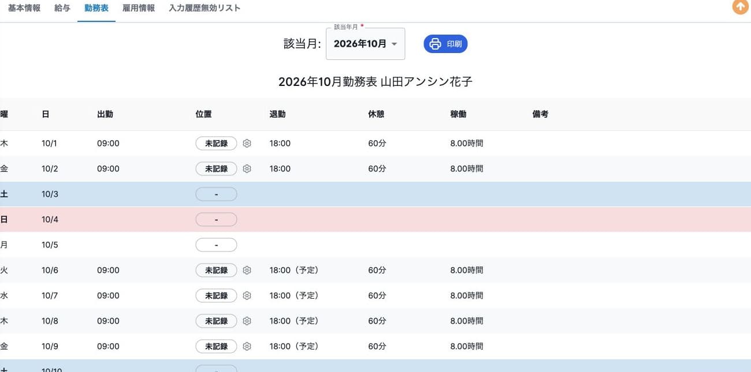Click the 未記録 badge for 10/9
This screenshot has width=751, height=372.
click(x=217, y=347)
